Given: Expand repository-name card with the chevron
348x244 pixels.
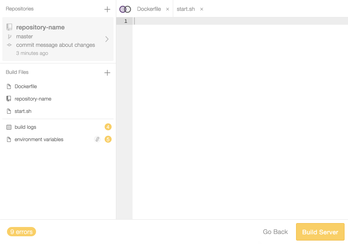Looking at the screenshot, I should [x=107, y=39].
